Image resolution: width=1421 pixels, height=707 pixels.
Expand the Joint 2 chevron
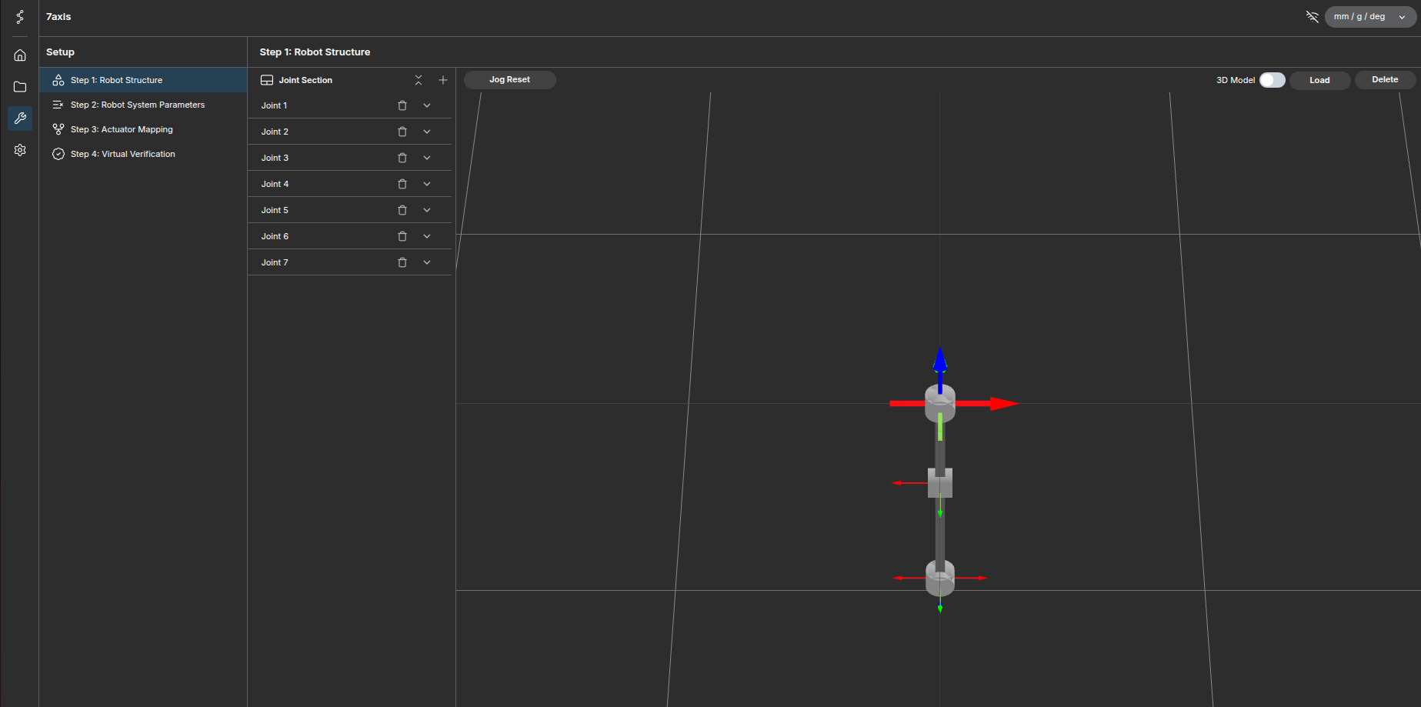(x=427, y=132)
